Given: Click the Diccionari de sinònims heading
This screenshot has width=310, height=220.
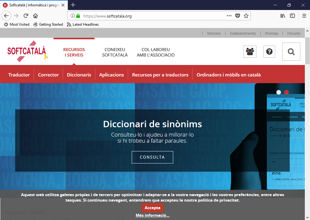Looking at the screenshot, I should [153, 124].
